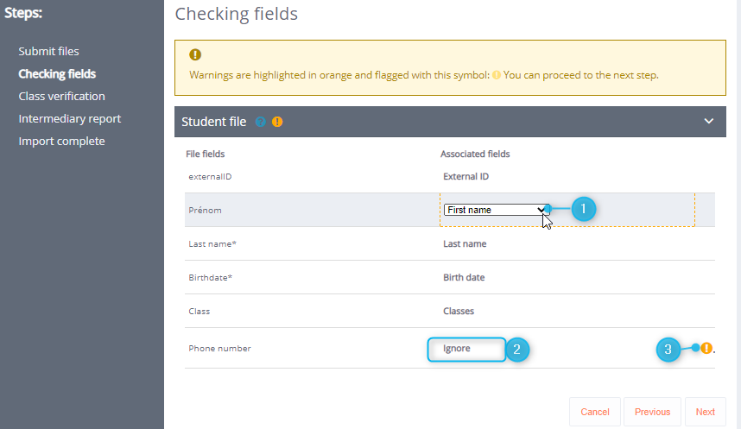Cancel the import with the Cancel button
The image size is (741, 429).
coord(595,412)
